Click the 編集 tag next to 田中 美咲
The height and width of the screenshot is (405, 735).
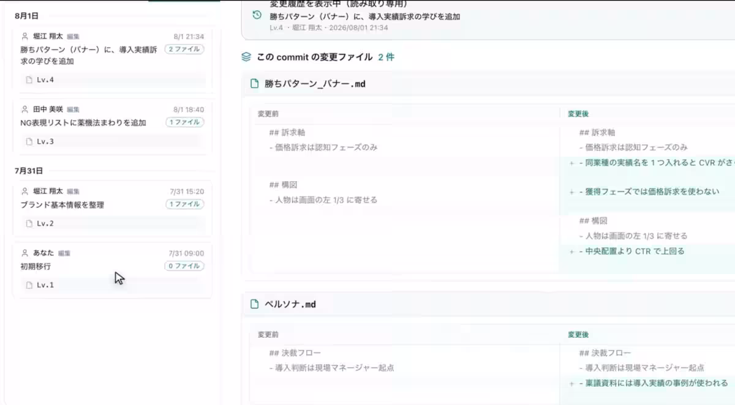(x=73, y=110)
